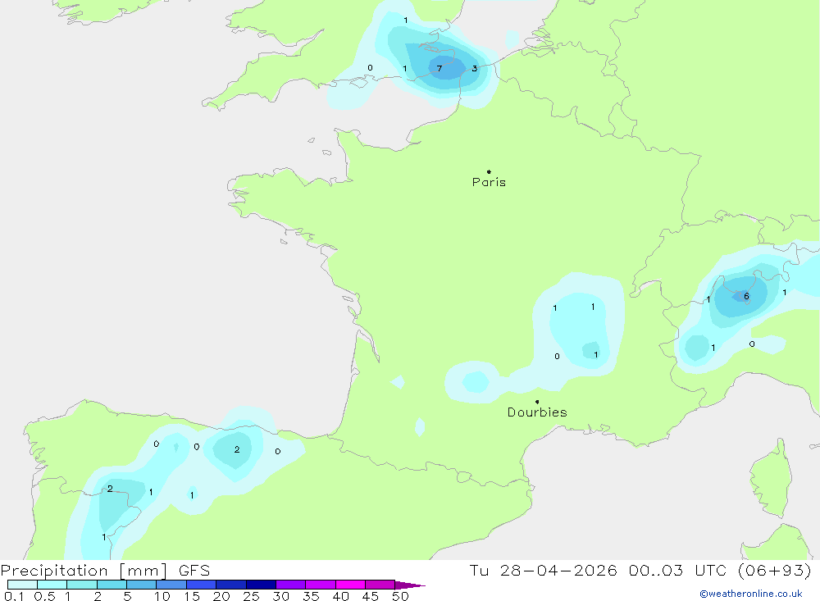Pick the 0.1–0.5 mm legend color swatch
The width and height of the screenshot is (820, 601).
point(22,585)
